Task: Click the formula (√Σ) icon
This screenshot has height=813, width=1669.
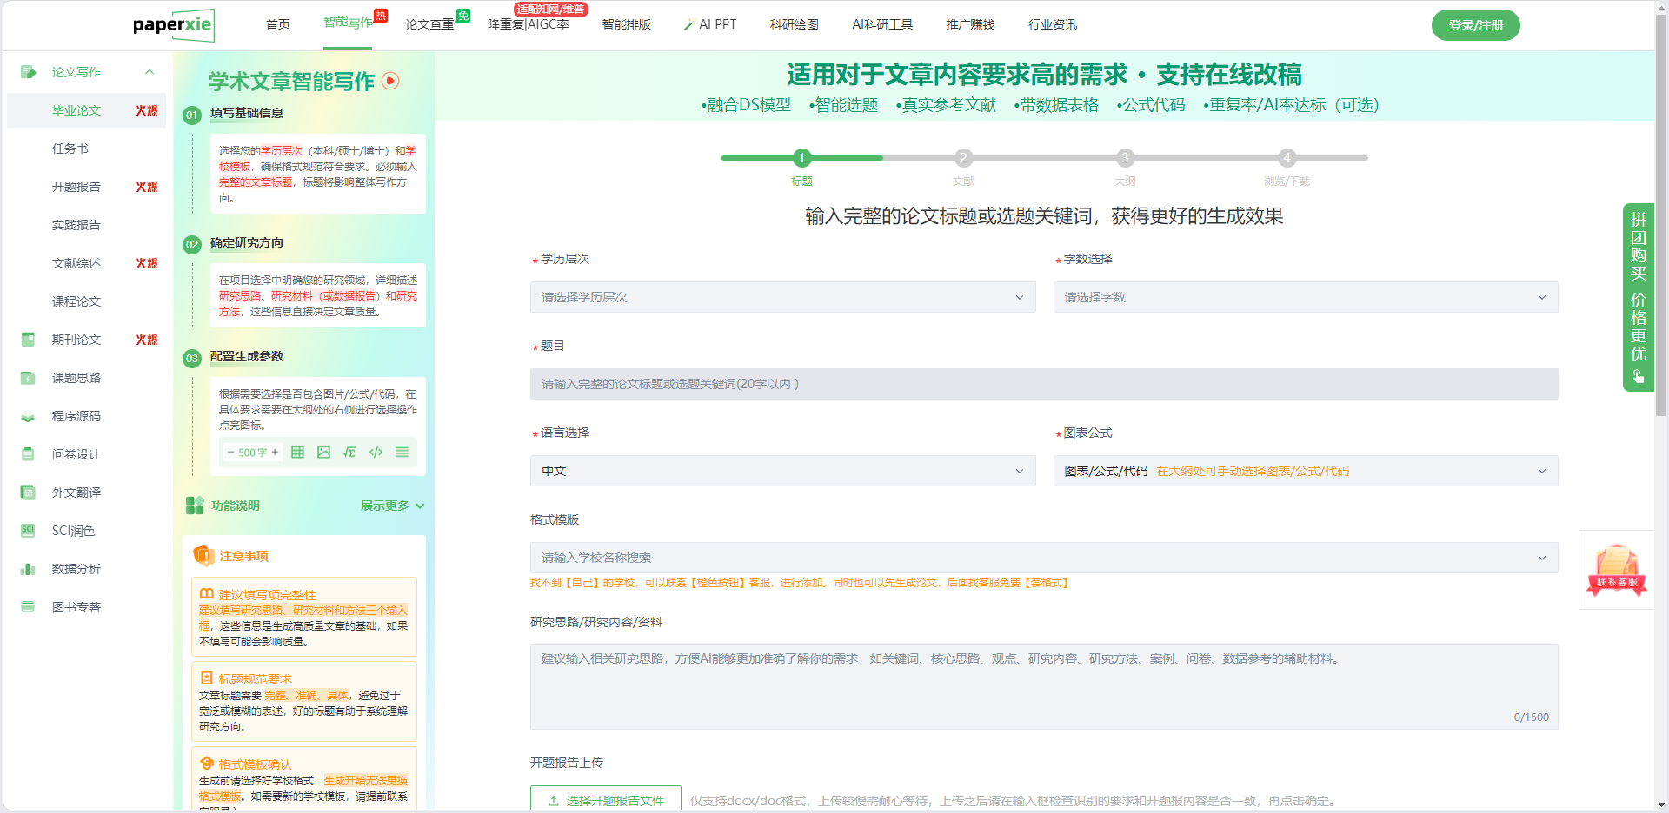Action: tap(349, 453)
